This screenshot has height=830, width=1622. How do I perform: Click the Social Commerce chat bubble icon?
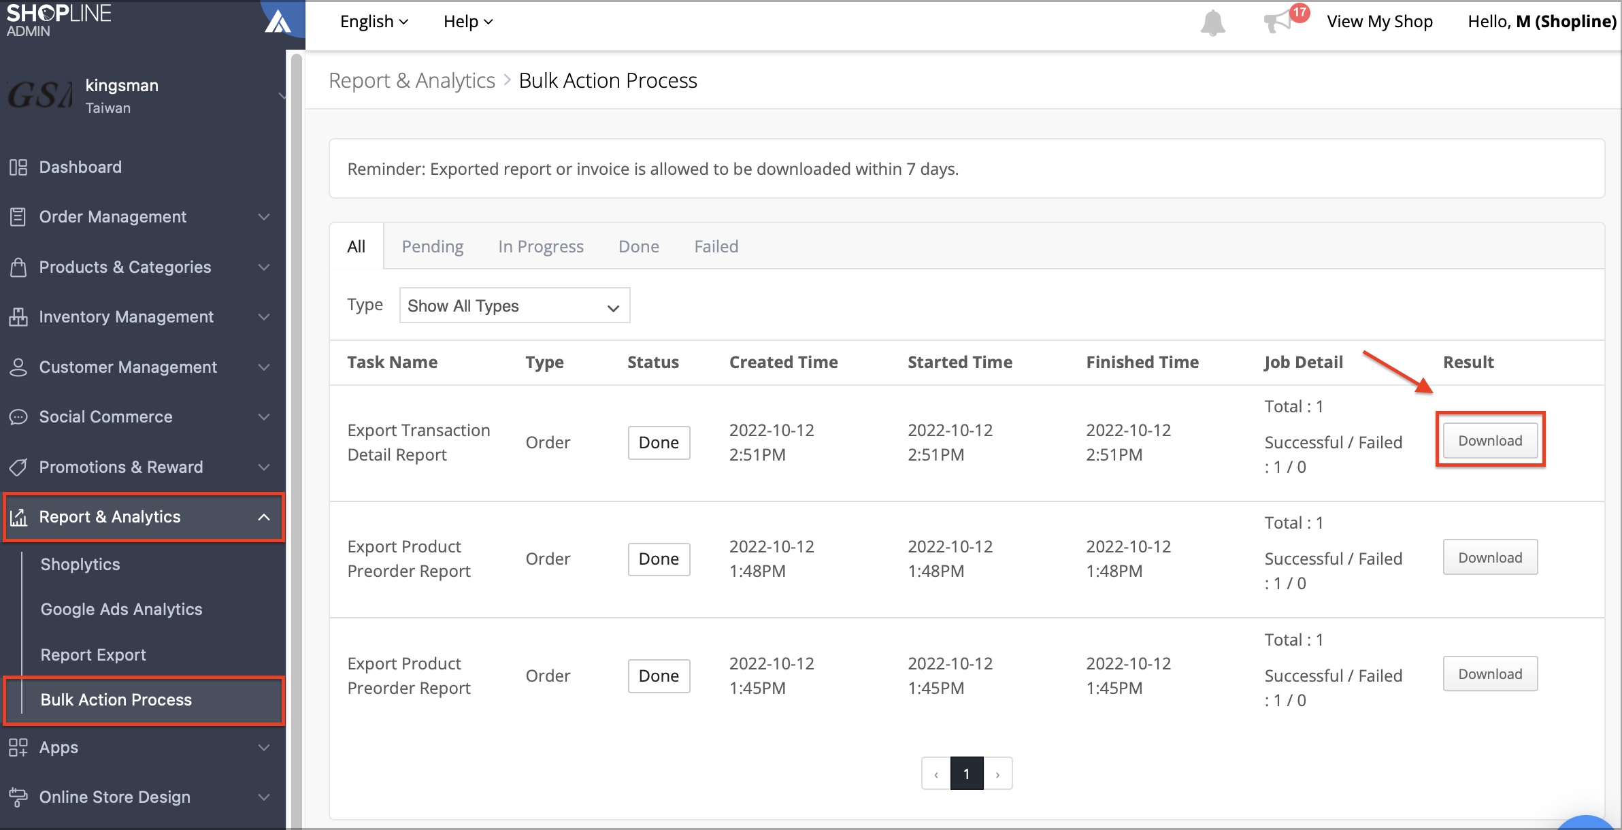18,417
